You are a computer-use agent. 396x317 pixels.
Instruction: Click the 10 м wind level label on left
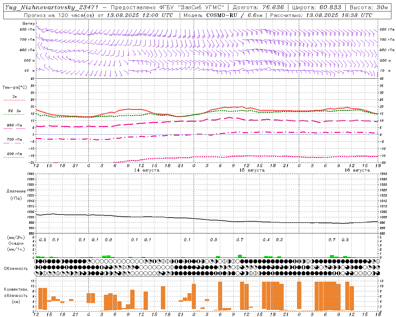[29, 71]
